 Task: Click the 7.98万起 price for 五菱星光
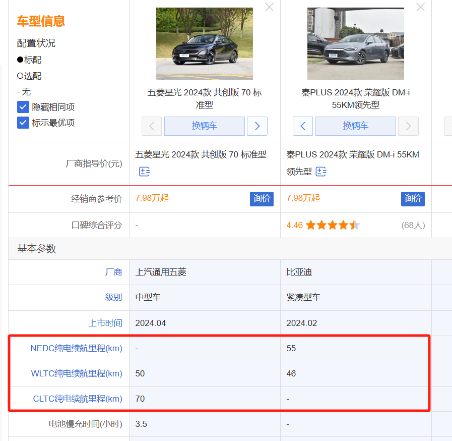(152, 198)
